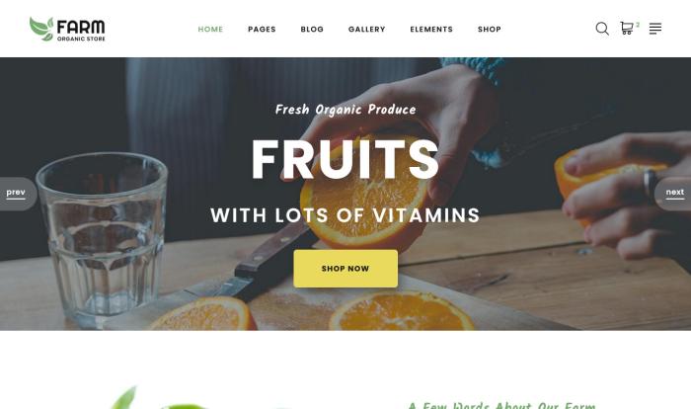Click the yellow Shop Now button
The height and width of the screenshot is (409, 691).
[x=345, y=269]
